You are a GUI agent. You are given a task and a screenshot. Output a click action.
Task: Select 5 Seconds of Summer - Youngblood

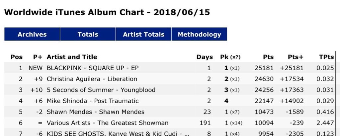(101, 90)
